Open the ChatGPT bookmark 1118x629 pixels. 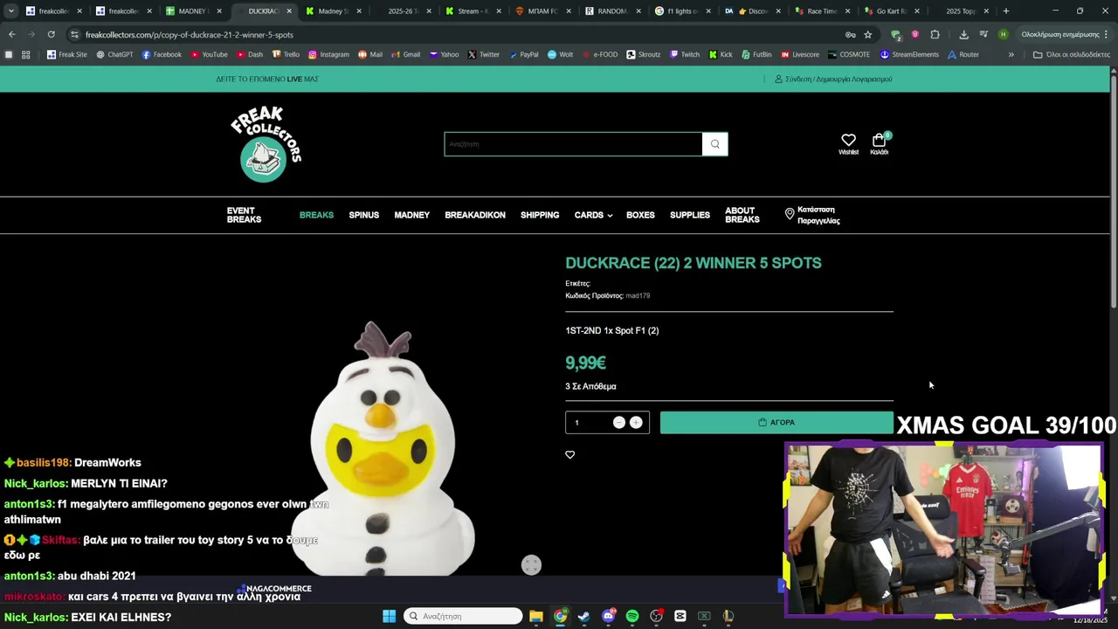(x=114, y=54)
